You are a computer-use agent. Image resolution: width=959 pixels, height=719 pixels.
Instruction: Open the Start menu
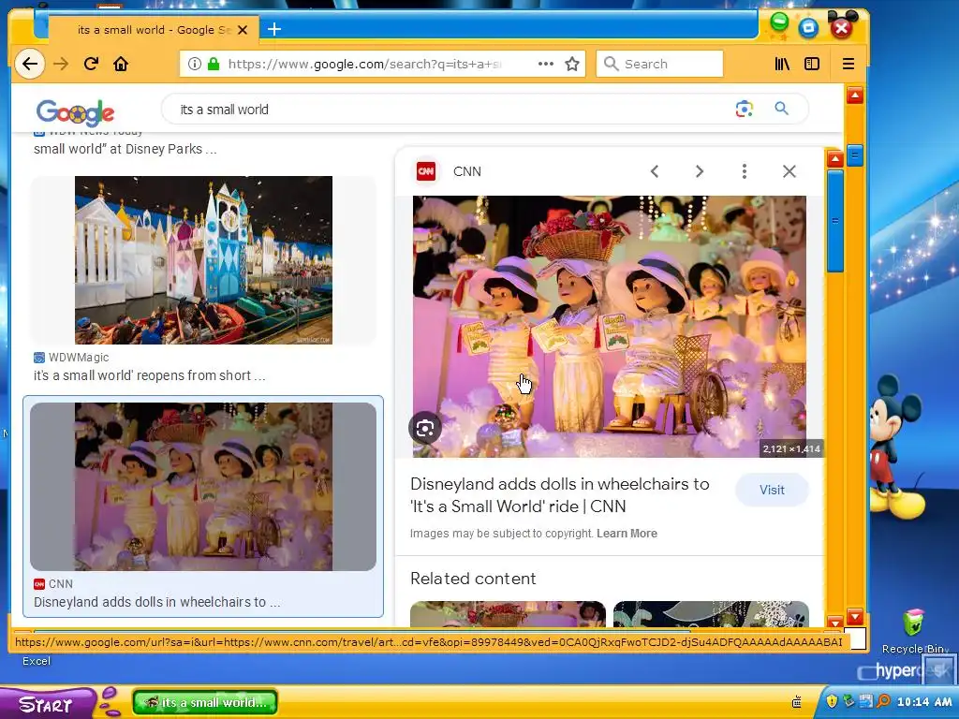[47, 704]
